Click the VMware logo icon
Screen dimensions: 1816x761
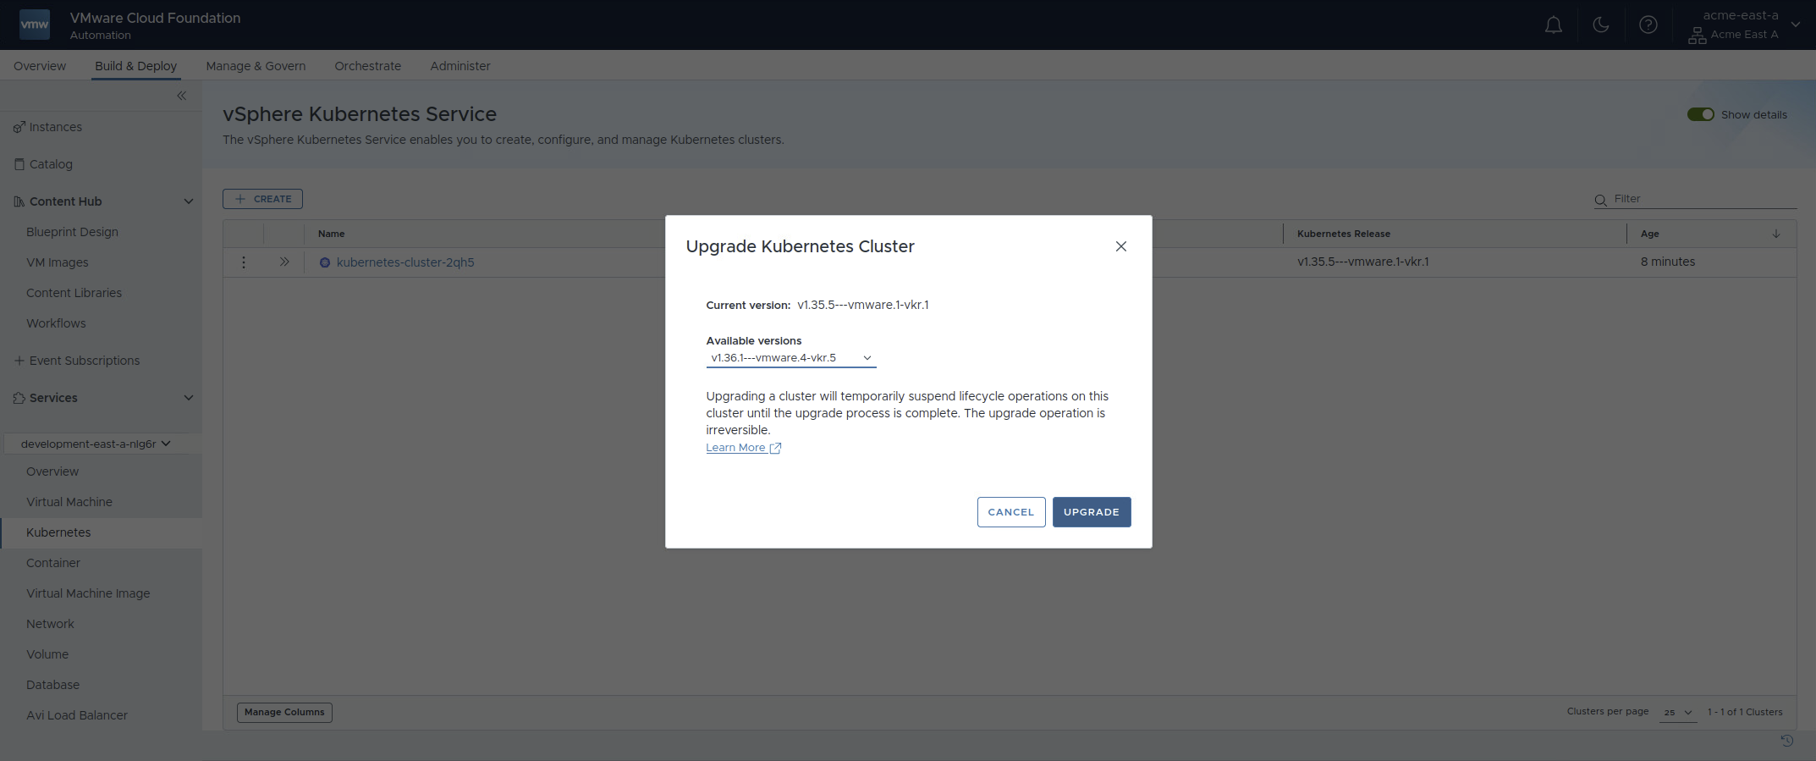click(35, 25)
